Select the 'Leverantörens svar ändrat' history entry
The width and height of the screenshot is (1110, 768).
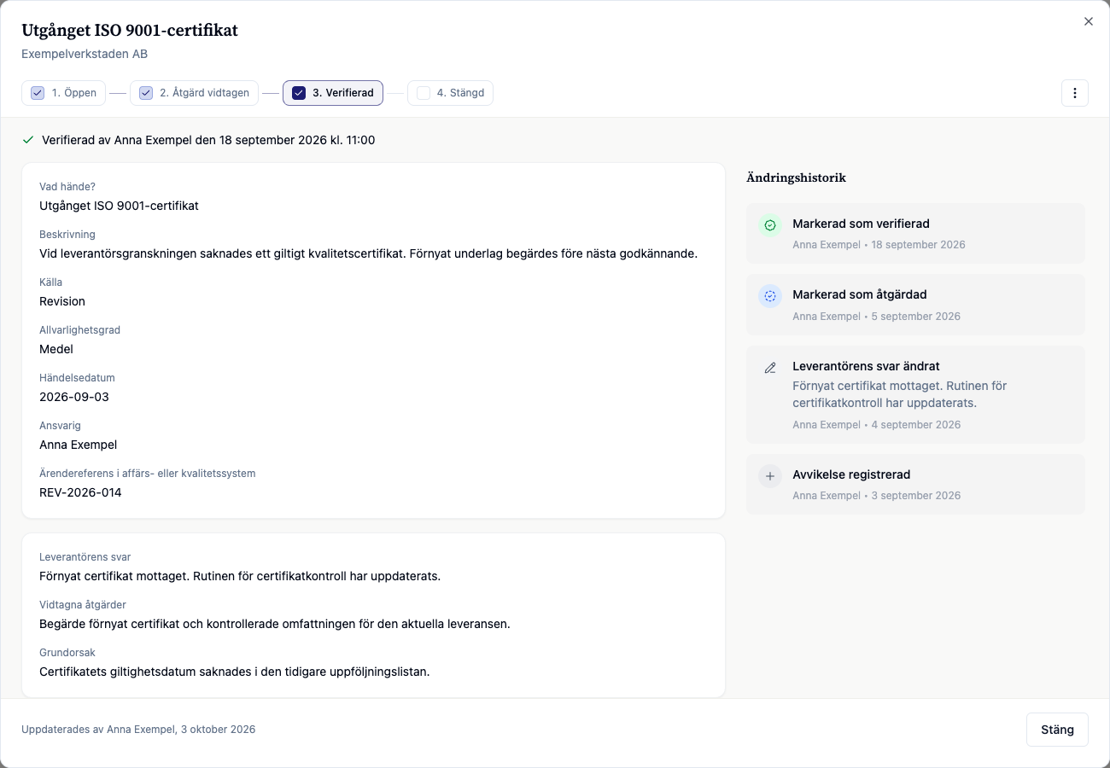pos(915,394)
